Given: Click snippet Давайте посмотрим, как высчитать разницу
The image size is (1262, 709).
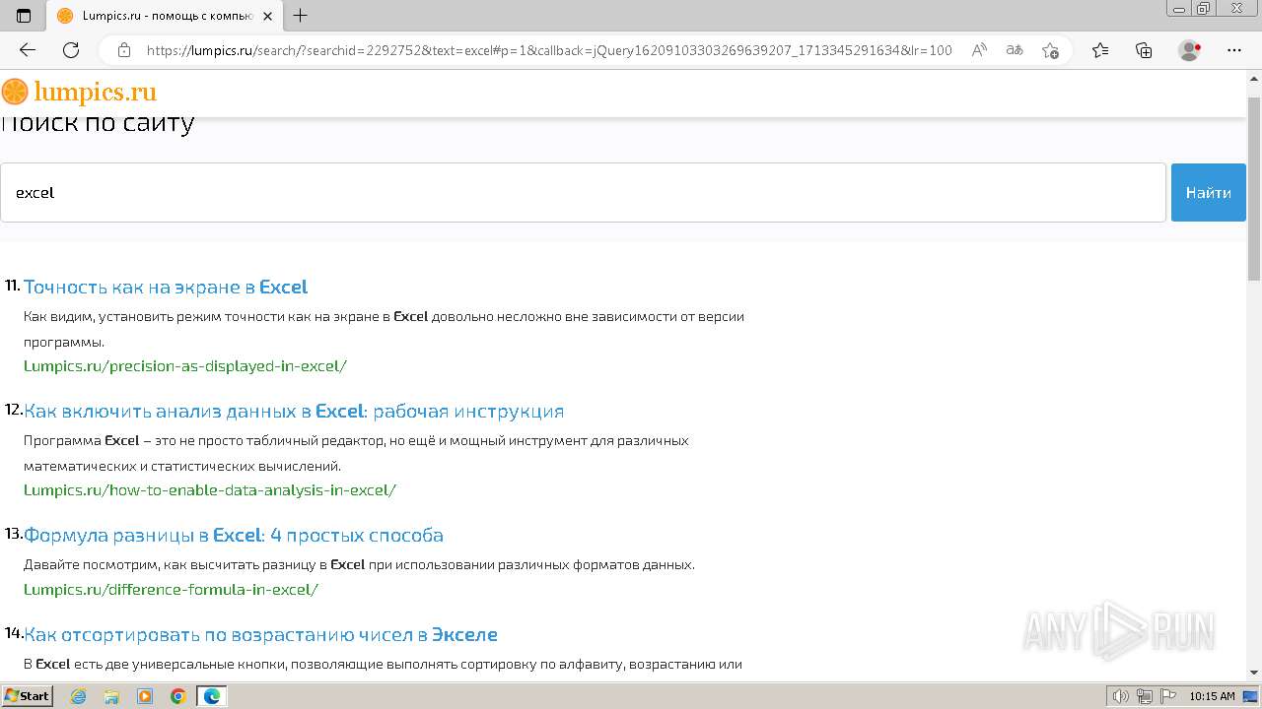Looking at the screenshot, I should point(359,564).
